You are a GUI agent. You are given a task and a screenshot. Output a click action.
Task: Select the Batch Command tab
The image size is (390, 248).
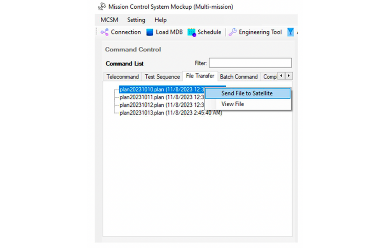click(x=239, y=77)
